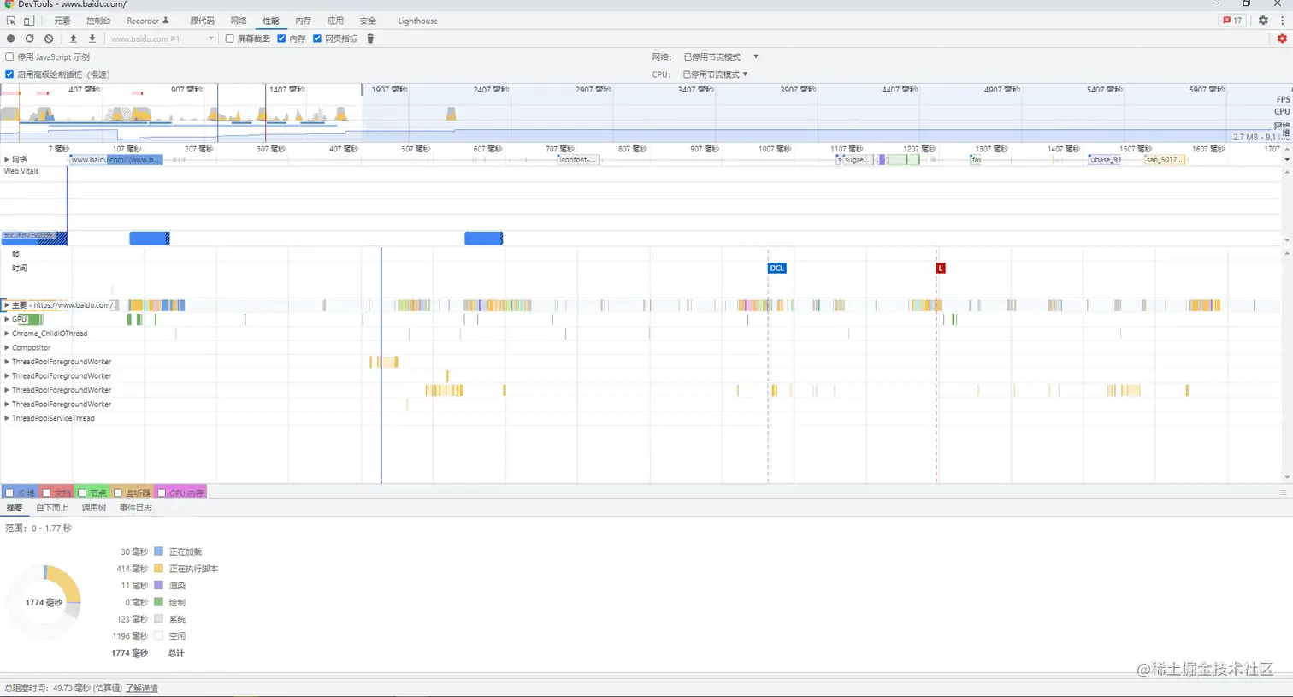Open the CPU throttling dropdown

[x=715, y=74]
